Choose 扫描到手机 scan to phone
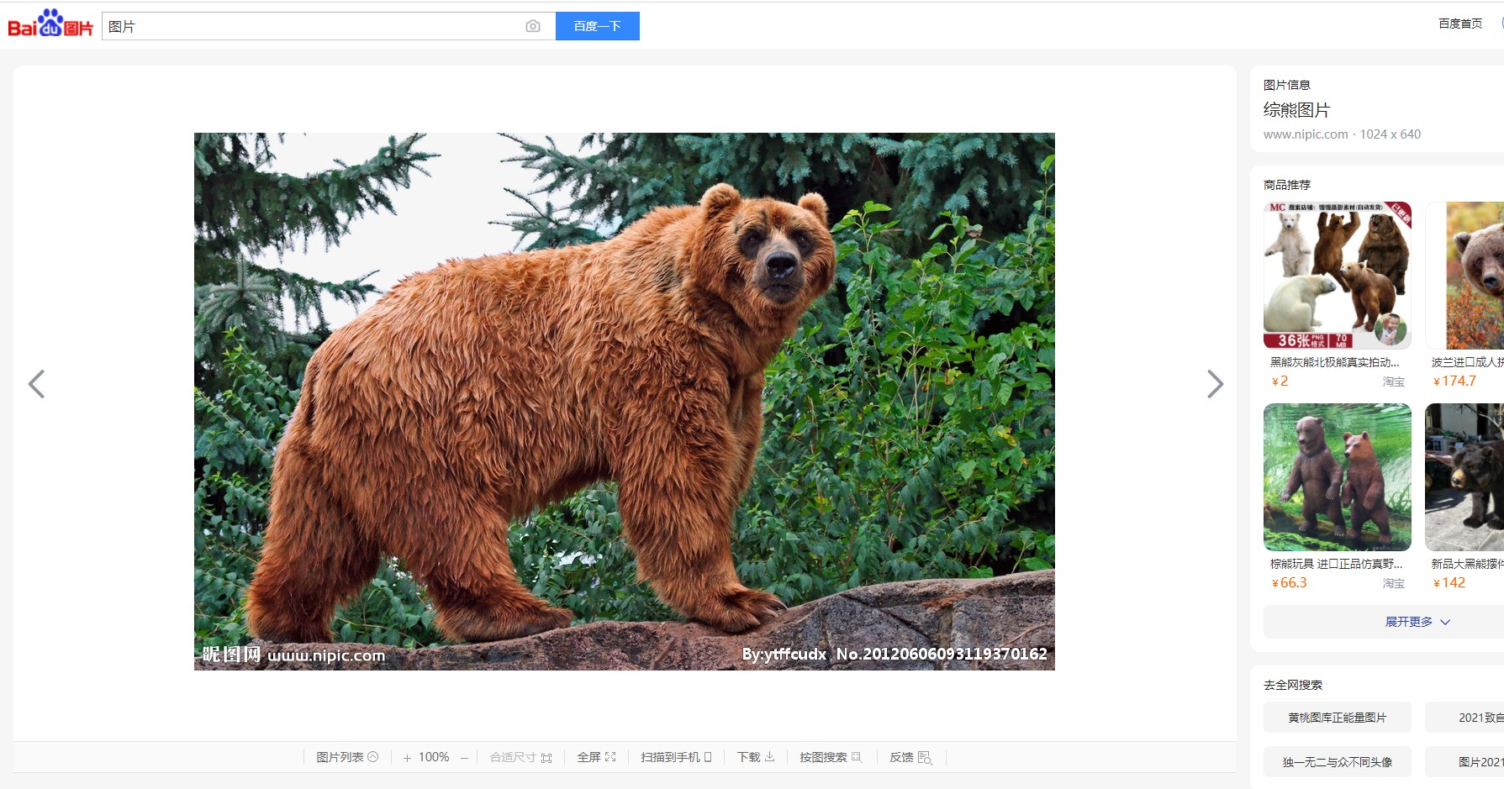 pos(676,757)
